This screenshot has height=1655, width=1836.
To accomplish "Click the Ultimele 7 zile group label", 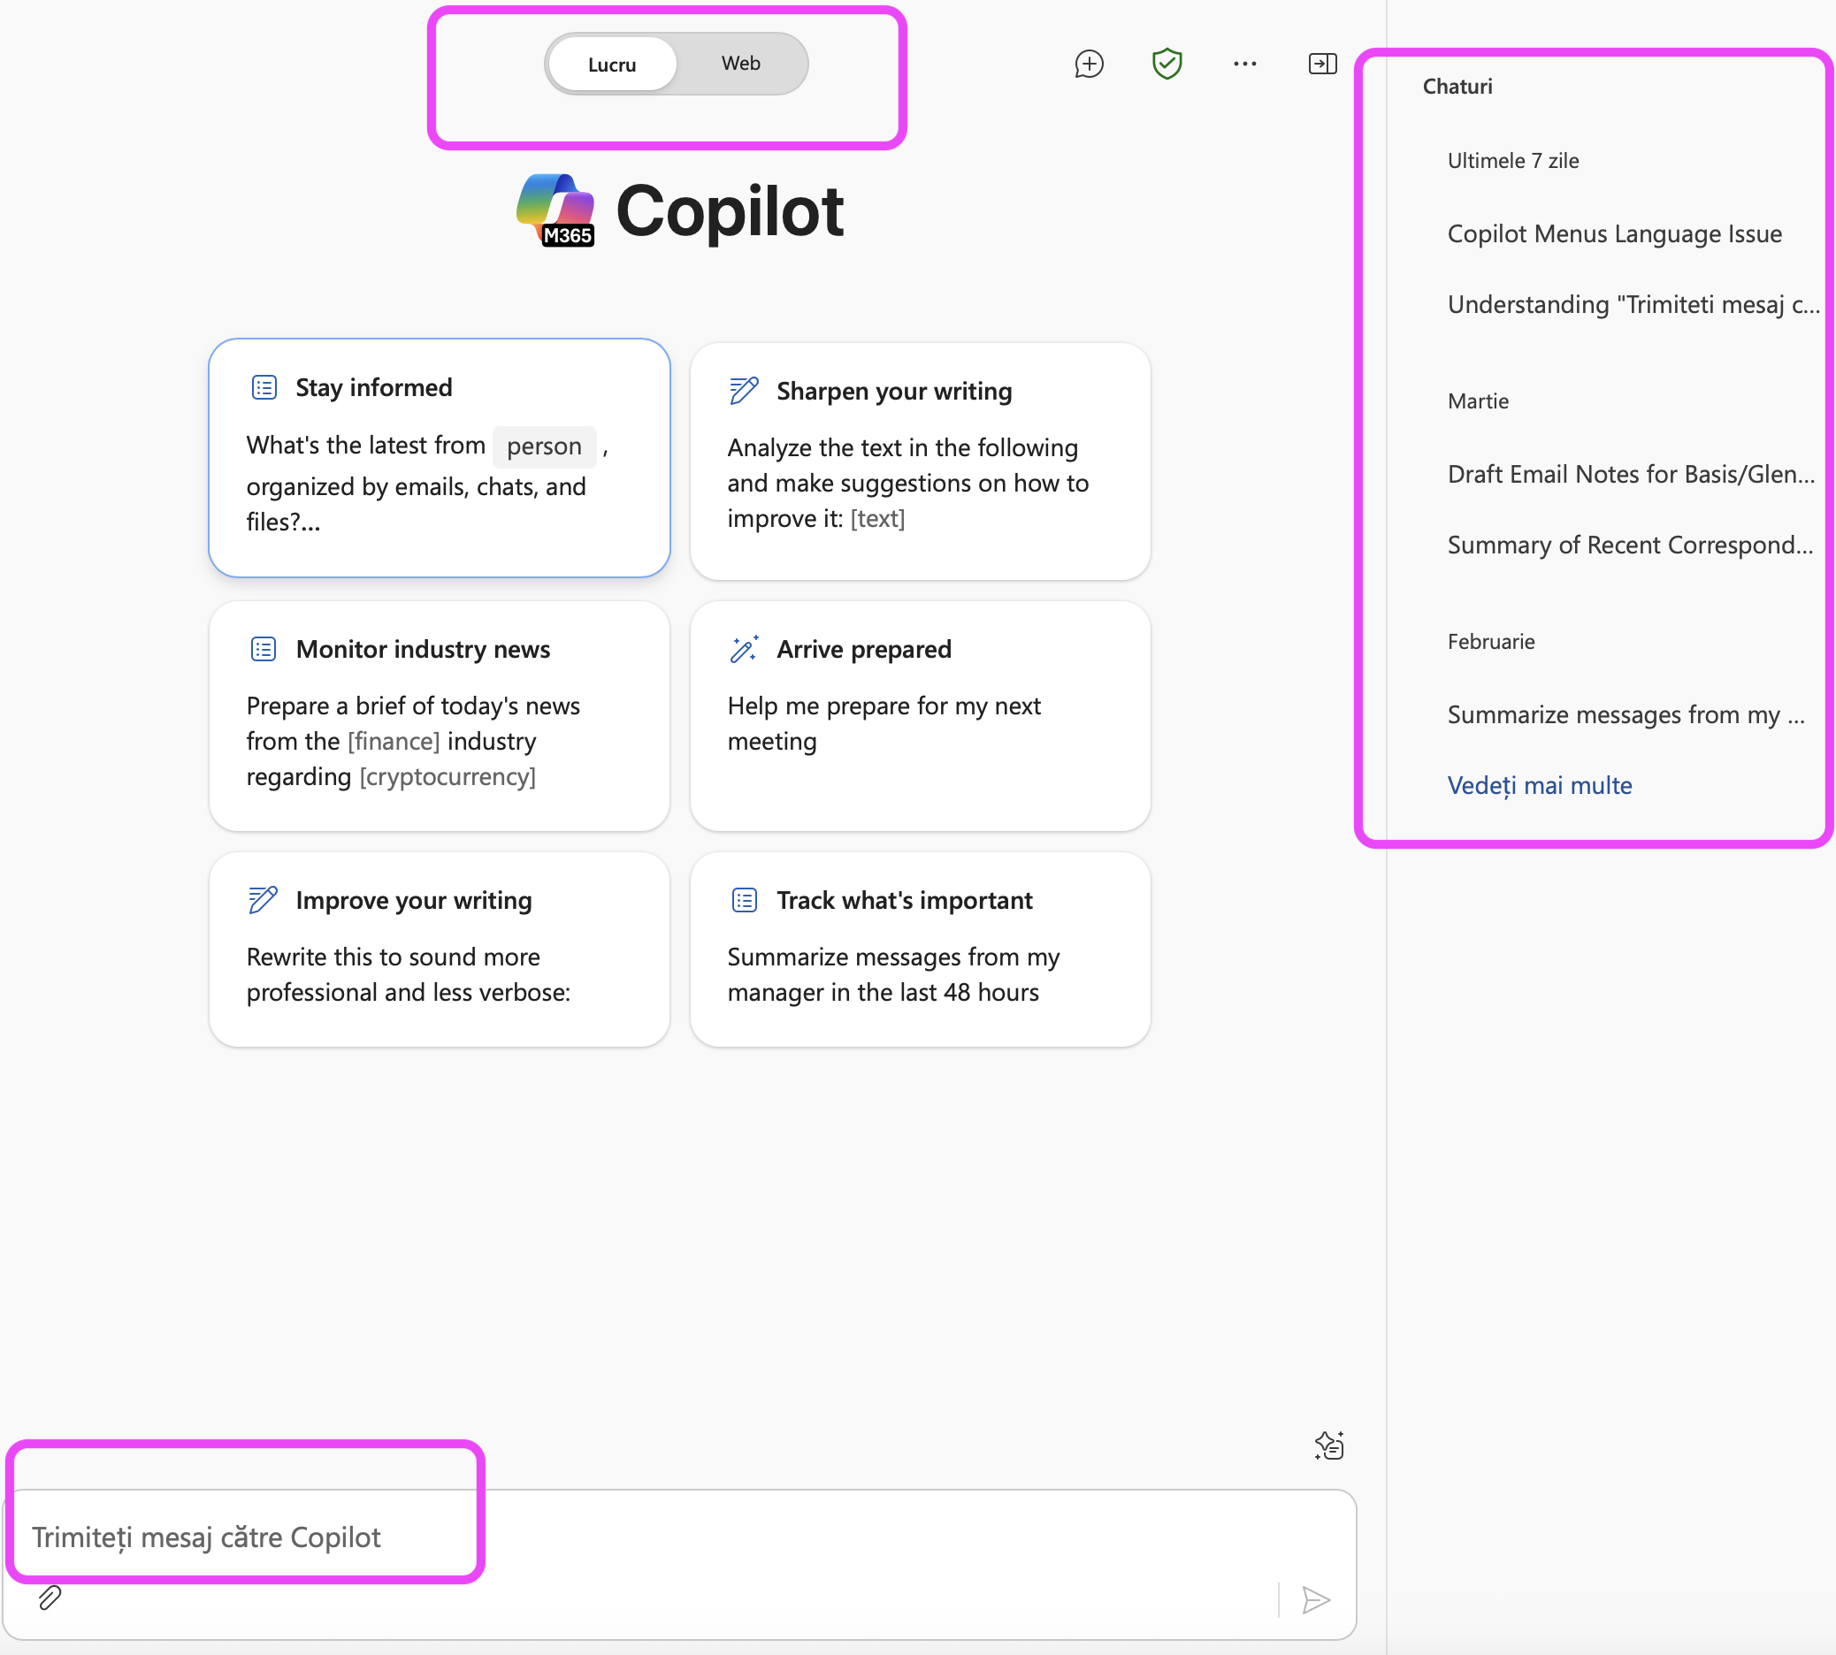I will click(x=1513, y=161).
